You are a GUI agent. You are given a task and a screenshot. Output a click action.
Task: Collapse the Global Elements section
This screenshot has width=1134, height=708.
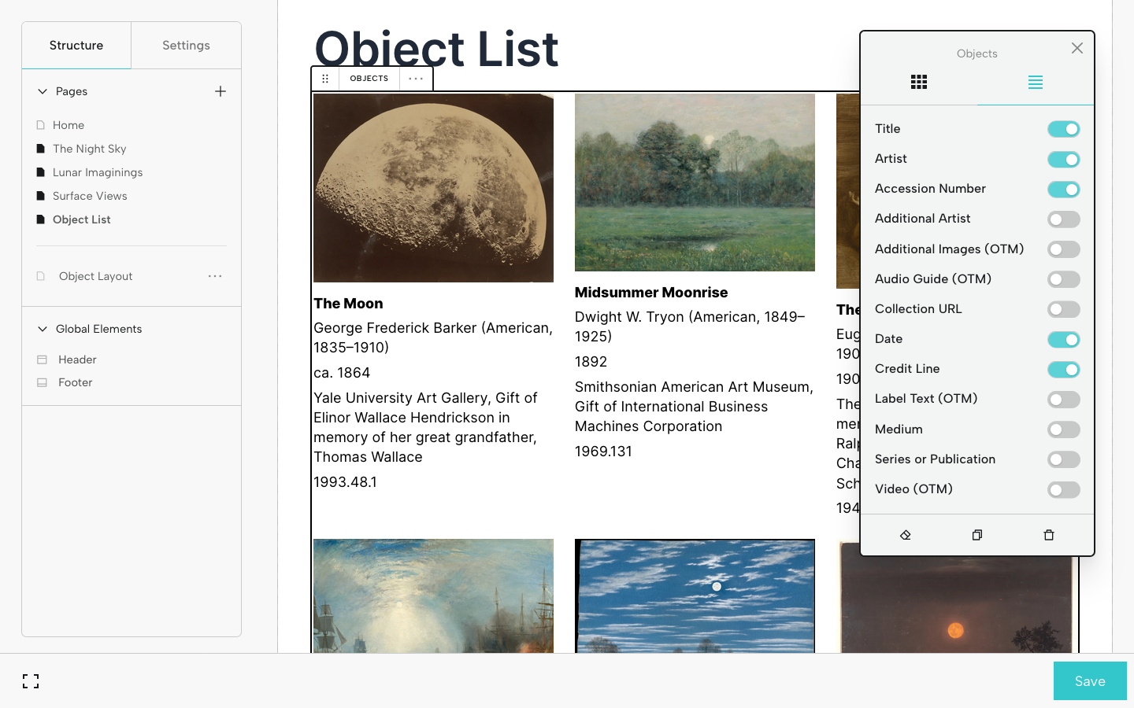[x=43, y=329]
